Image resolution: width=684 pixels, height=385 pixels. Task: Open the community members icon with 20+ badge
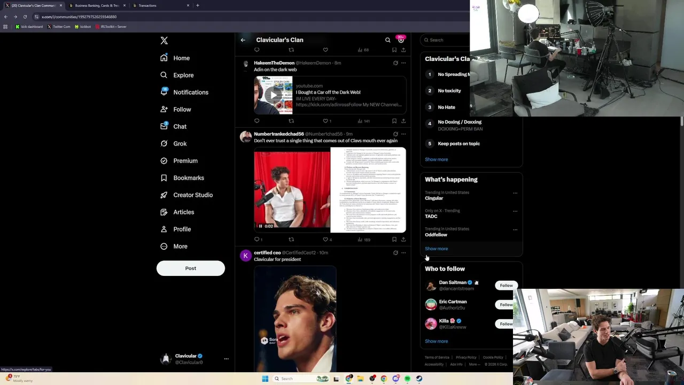click(x=401, y=40)
